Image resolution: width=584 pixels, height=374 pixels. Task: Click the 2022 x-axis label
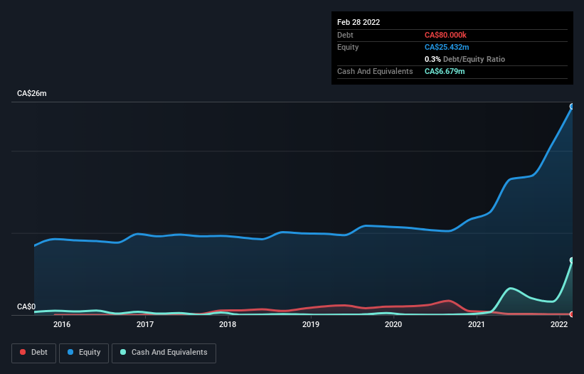coord(559,324)
